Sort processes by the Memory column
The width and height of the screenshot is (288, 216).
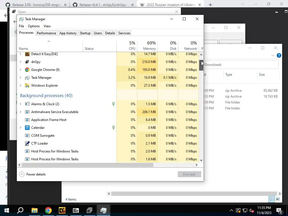[147, 45]
